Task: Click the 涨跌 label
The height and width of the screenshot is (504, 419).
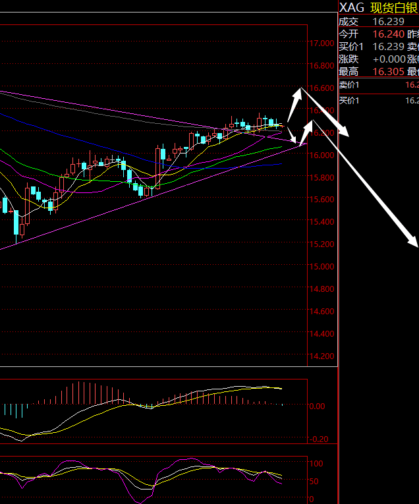Action: click(349, 59)
